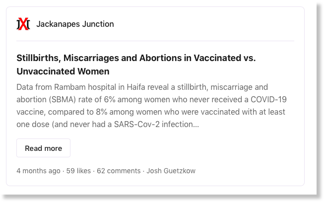The height and width of the screenshot is (203, 324).
Task: Open the 62 comments link
Action: pos(119,171)
